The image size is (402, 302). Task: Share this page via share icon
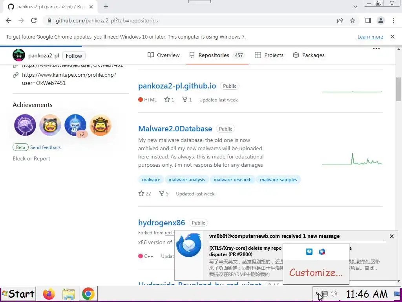(x=340, y=20)
